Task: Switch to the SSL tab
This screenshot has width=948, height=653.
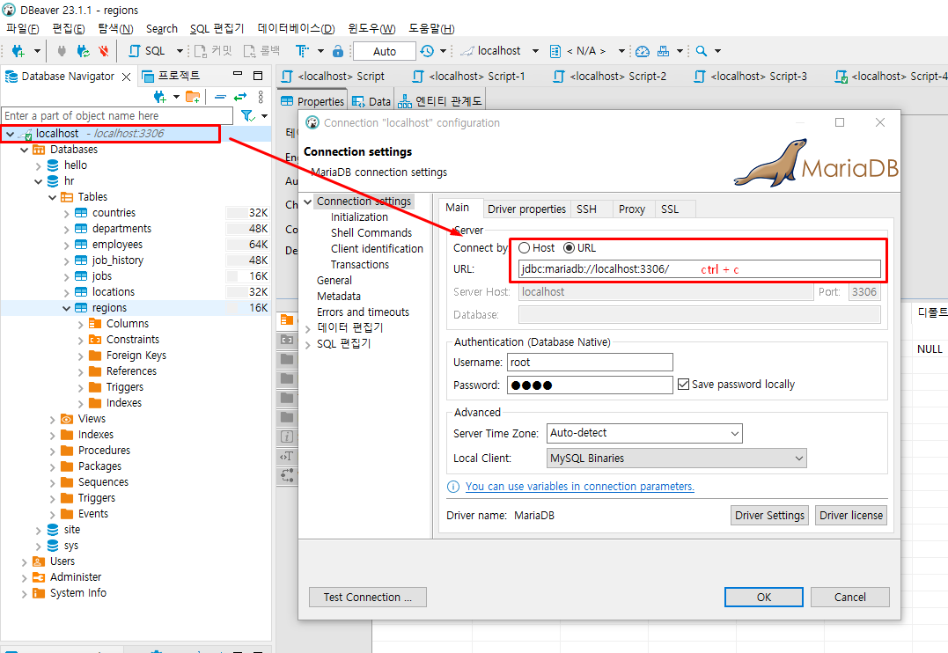Action: tap(670, 209)
